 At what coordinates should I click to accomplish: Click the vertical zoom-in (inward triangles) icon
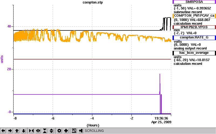tap(45, 131)
